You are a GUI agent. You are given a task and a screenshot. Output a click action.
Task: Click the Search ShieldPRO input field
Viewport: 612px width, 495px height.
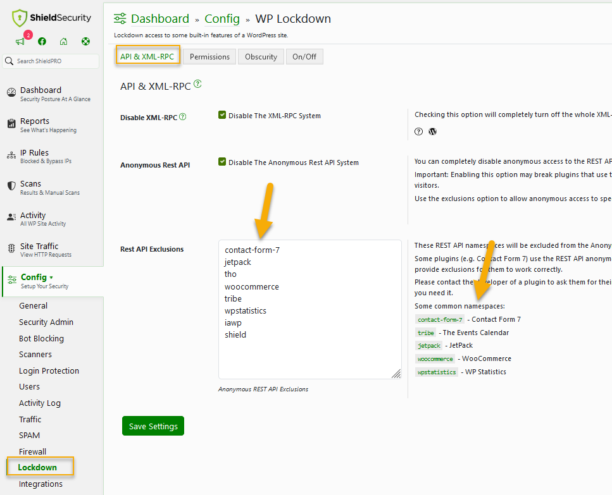[x=51, y=61]
